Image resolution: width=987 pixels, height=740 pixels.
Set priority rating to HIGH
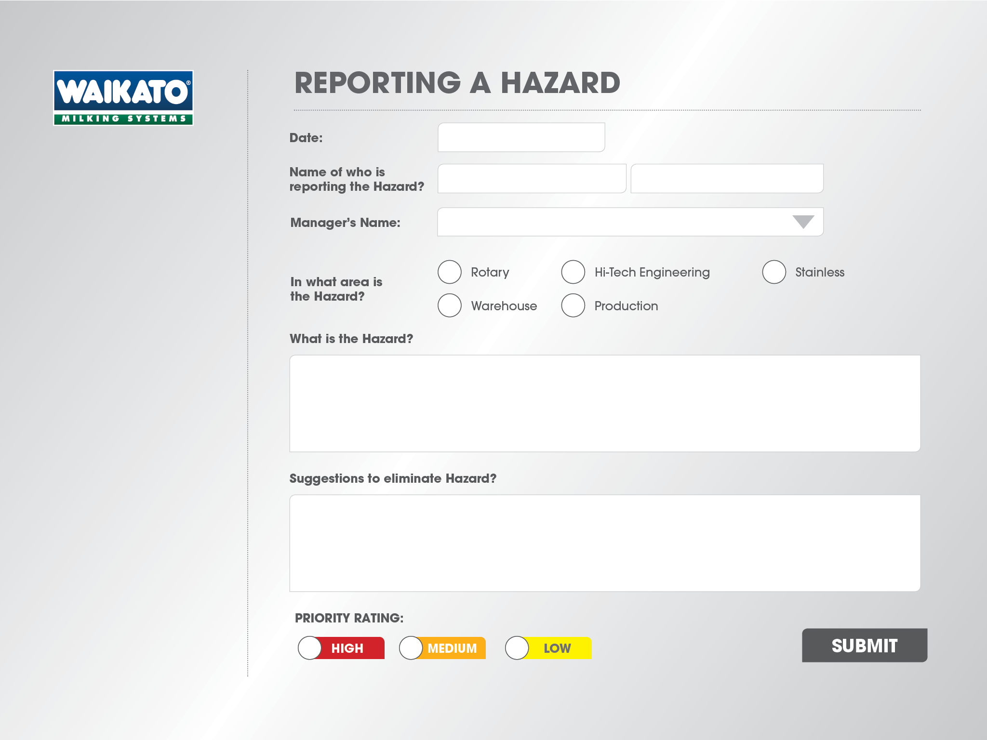310,648
